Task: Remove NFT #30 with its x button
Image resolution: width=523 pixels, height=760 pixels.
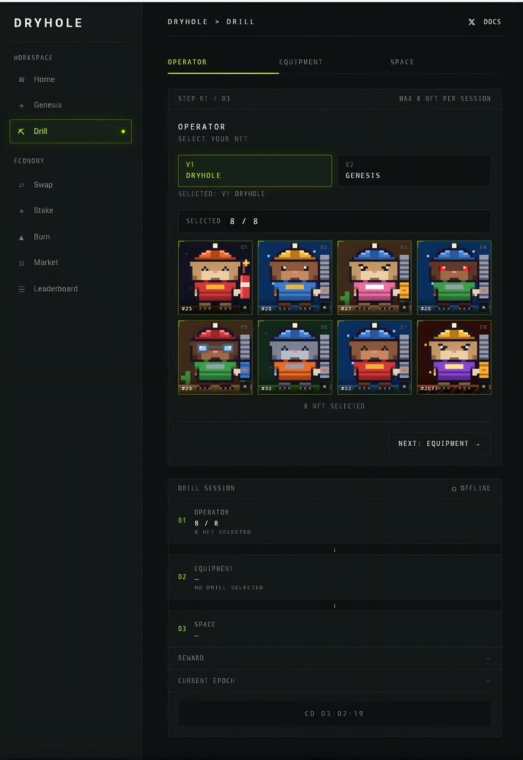Action: click(325, 387)
